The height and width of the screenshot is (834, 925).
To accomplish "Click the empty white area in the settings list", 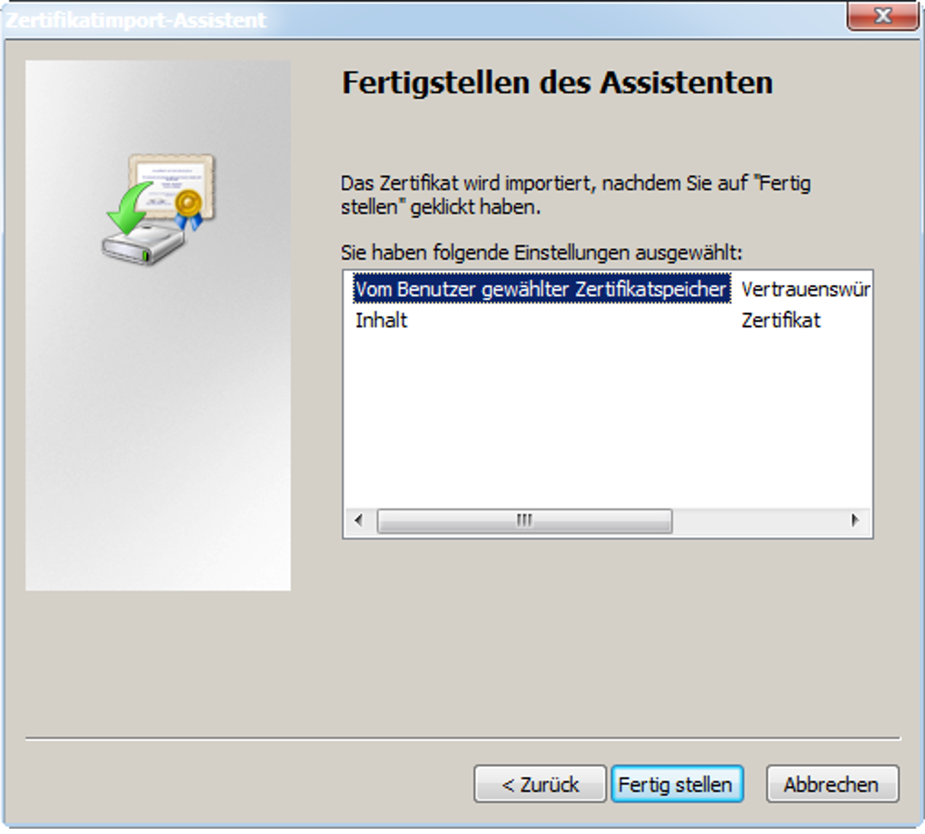I will tap(607, 420).
